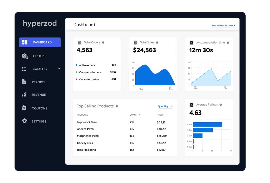
Task: Click the SALES column header
Action: (160, 115)
